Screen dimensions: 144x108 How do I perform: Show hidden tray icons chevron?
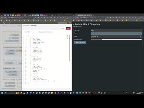124,93
